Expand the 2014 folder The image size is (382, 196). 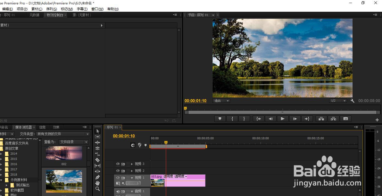point(1,154)
